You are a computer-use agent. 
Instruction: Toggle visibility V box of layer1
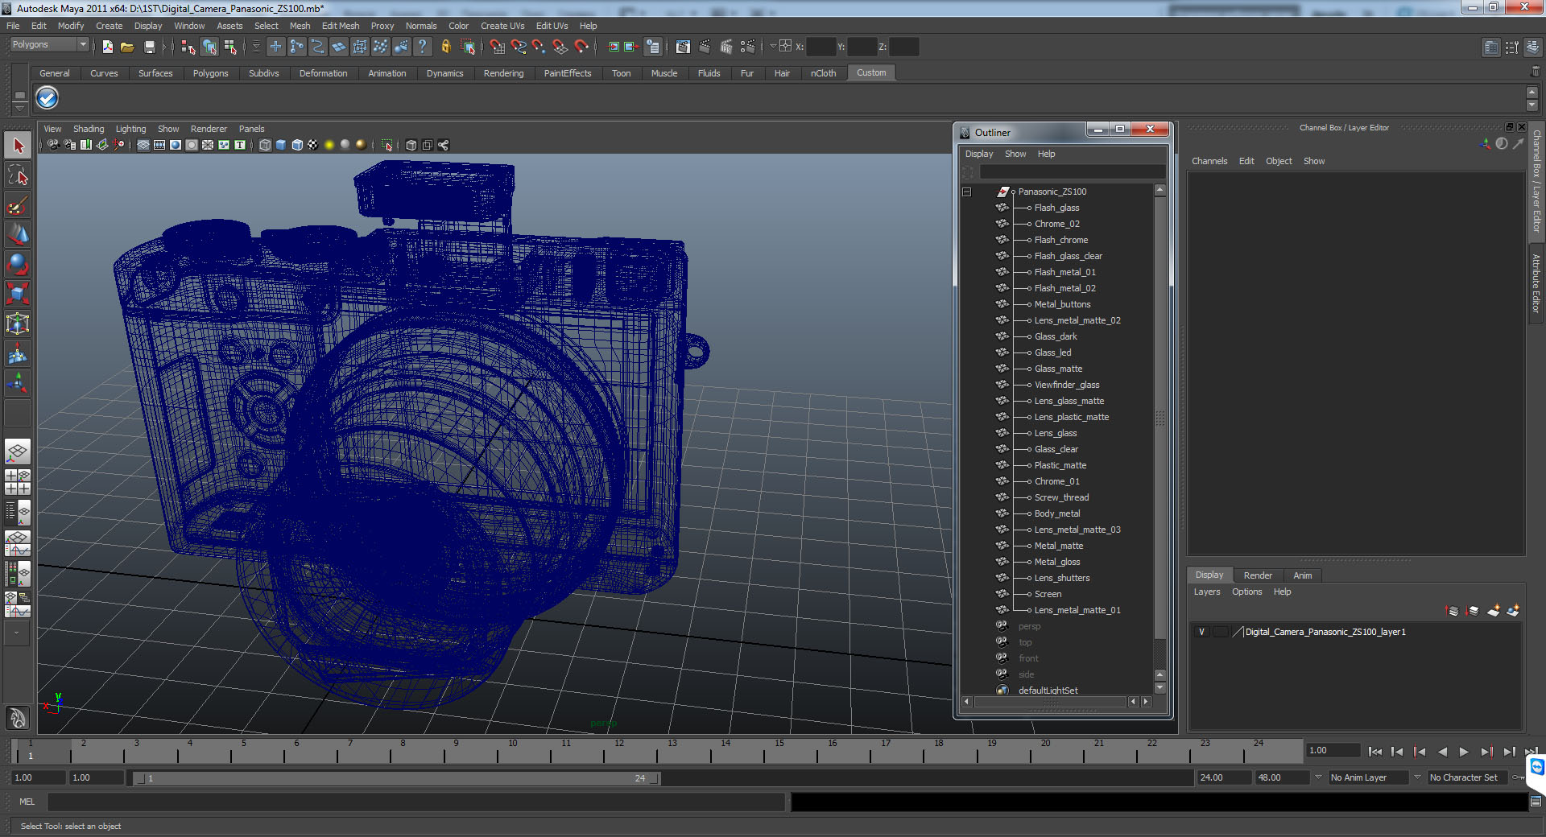tap(1202, 632)
